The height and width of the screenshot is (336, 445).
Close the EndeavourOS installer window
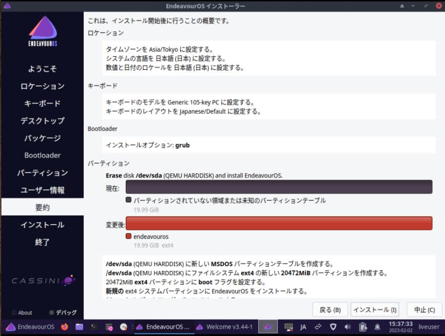point(439,6)
